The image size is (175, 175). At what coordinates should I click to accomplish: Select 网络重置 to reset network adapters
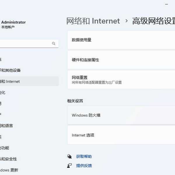tap(121, 80)
